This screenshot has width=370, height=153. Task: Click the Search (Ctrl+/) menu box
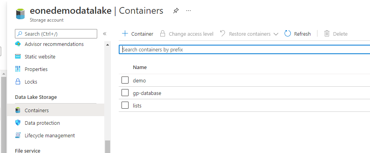[56, 34]
